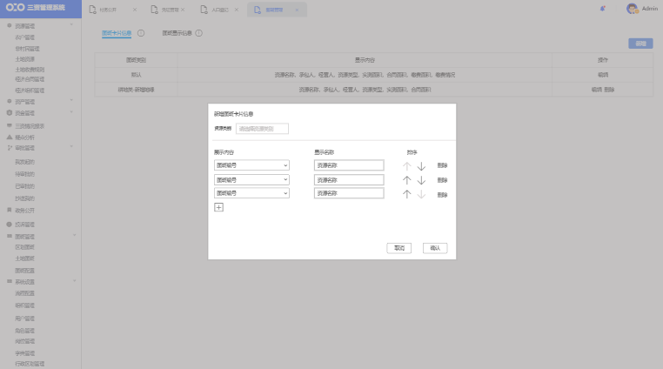
Task: Open the notification bell in header
Action: [603, 9]
